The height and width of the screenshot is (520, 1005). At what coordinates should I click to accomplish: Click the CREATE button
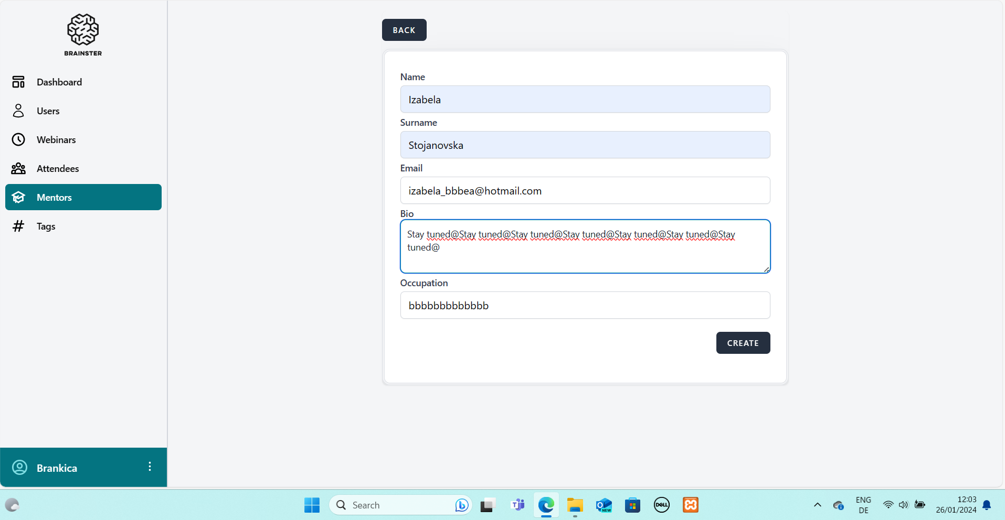pos(743,343)
